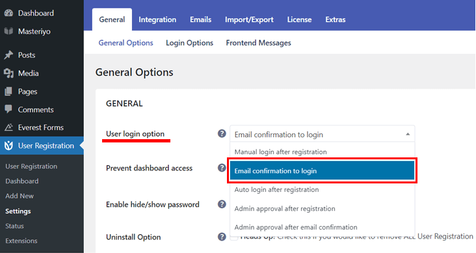
Task: Open Extensions link in sidebar submenu
Action: (x=21, y=241)
